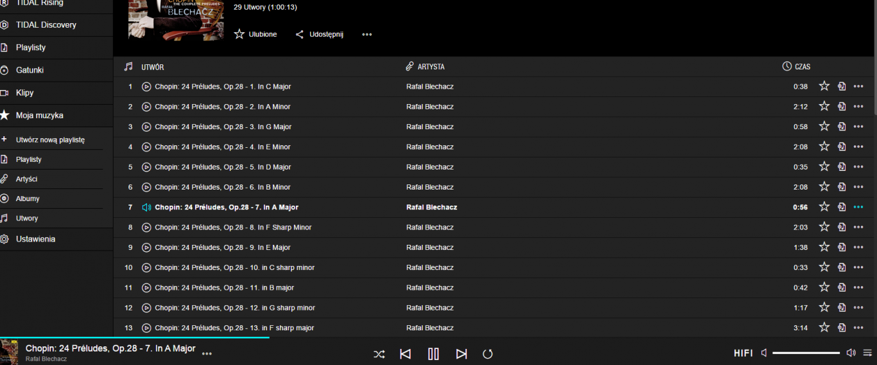
Task: Play track 13, Prelude in F sharp major
Action: coord(146,328)
